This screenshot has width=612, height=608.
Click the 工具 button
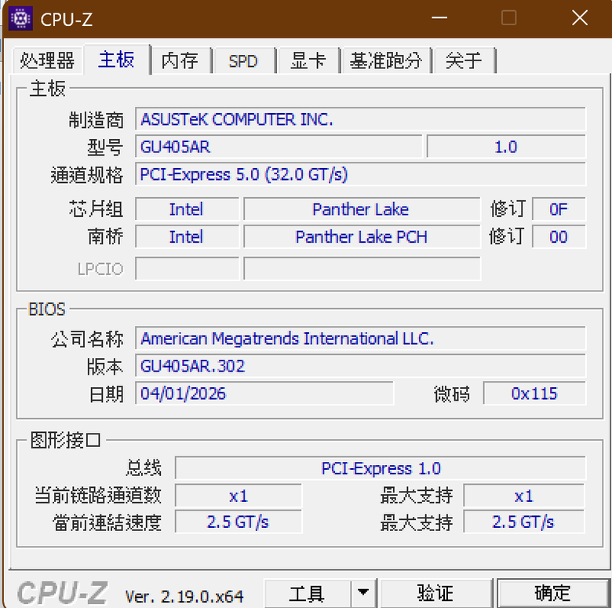tap(307, 594)
